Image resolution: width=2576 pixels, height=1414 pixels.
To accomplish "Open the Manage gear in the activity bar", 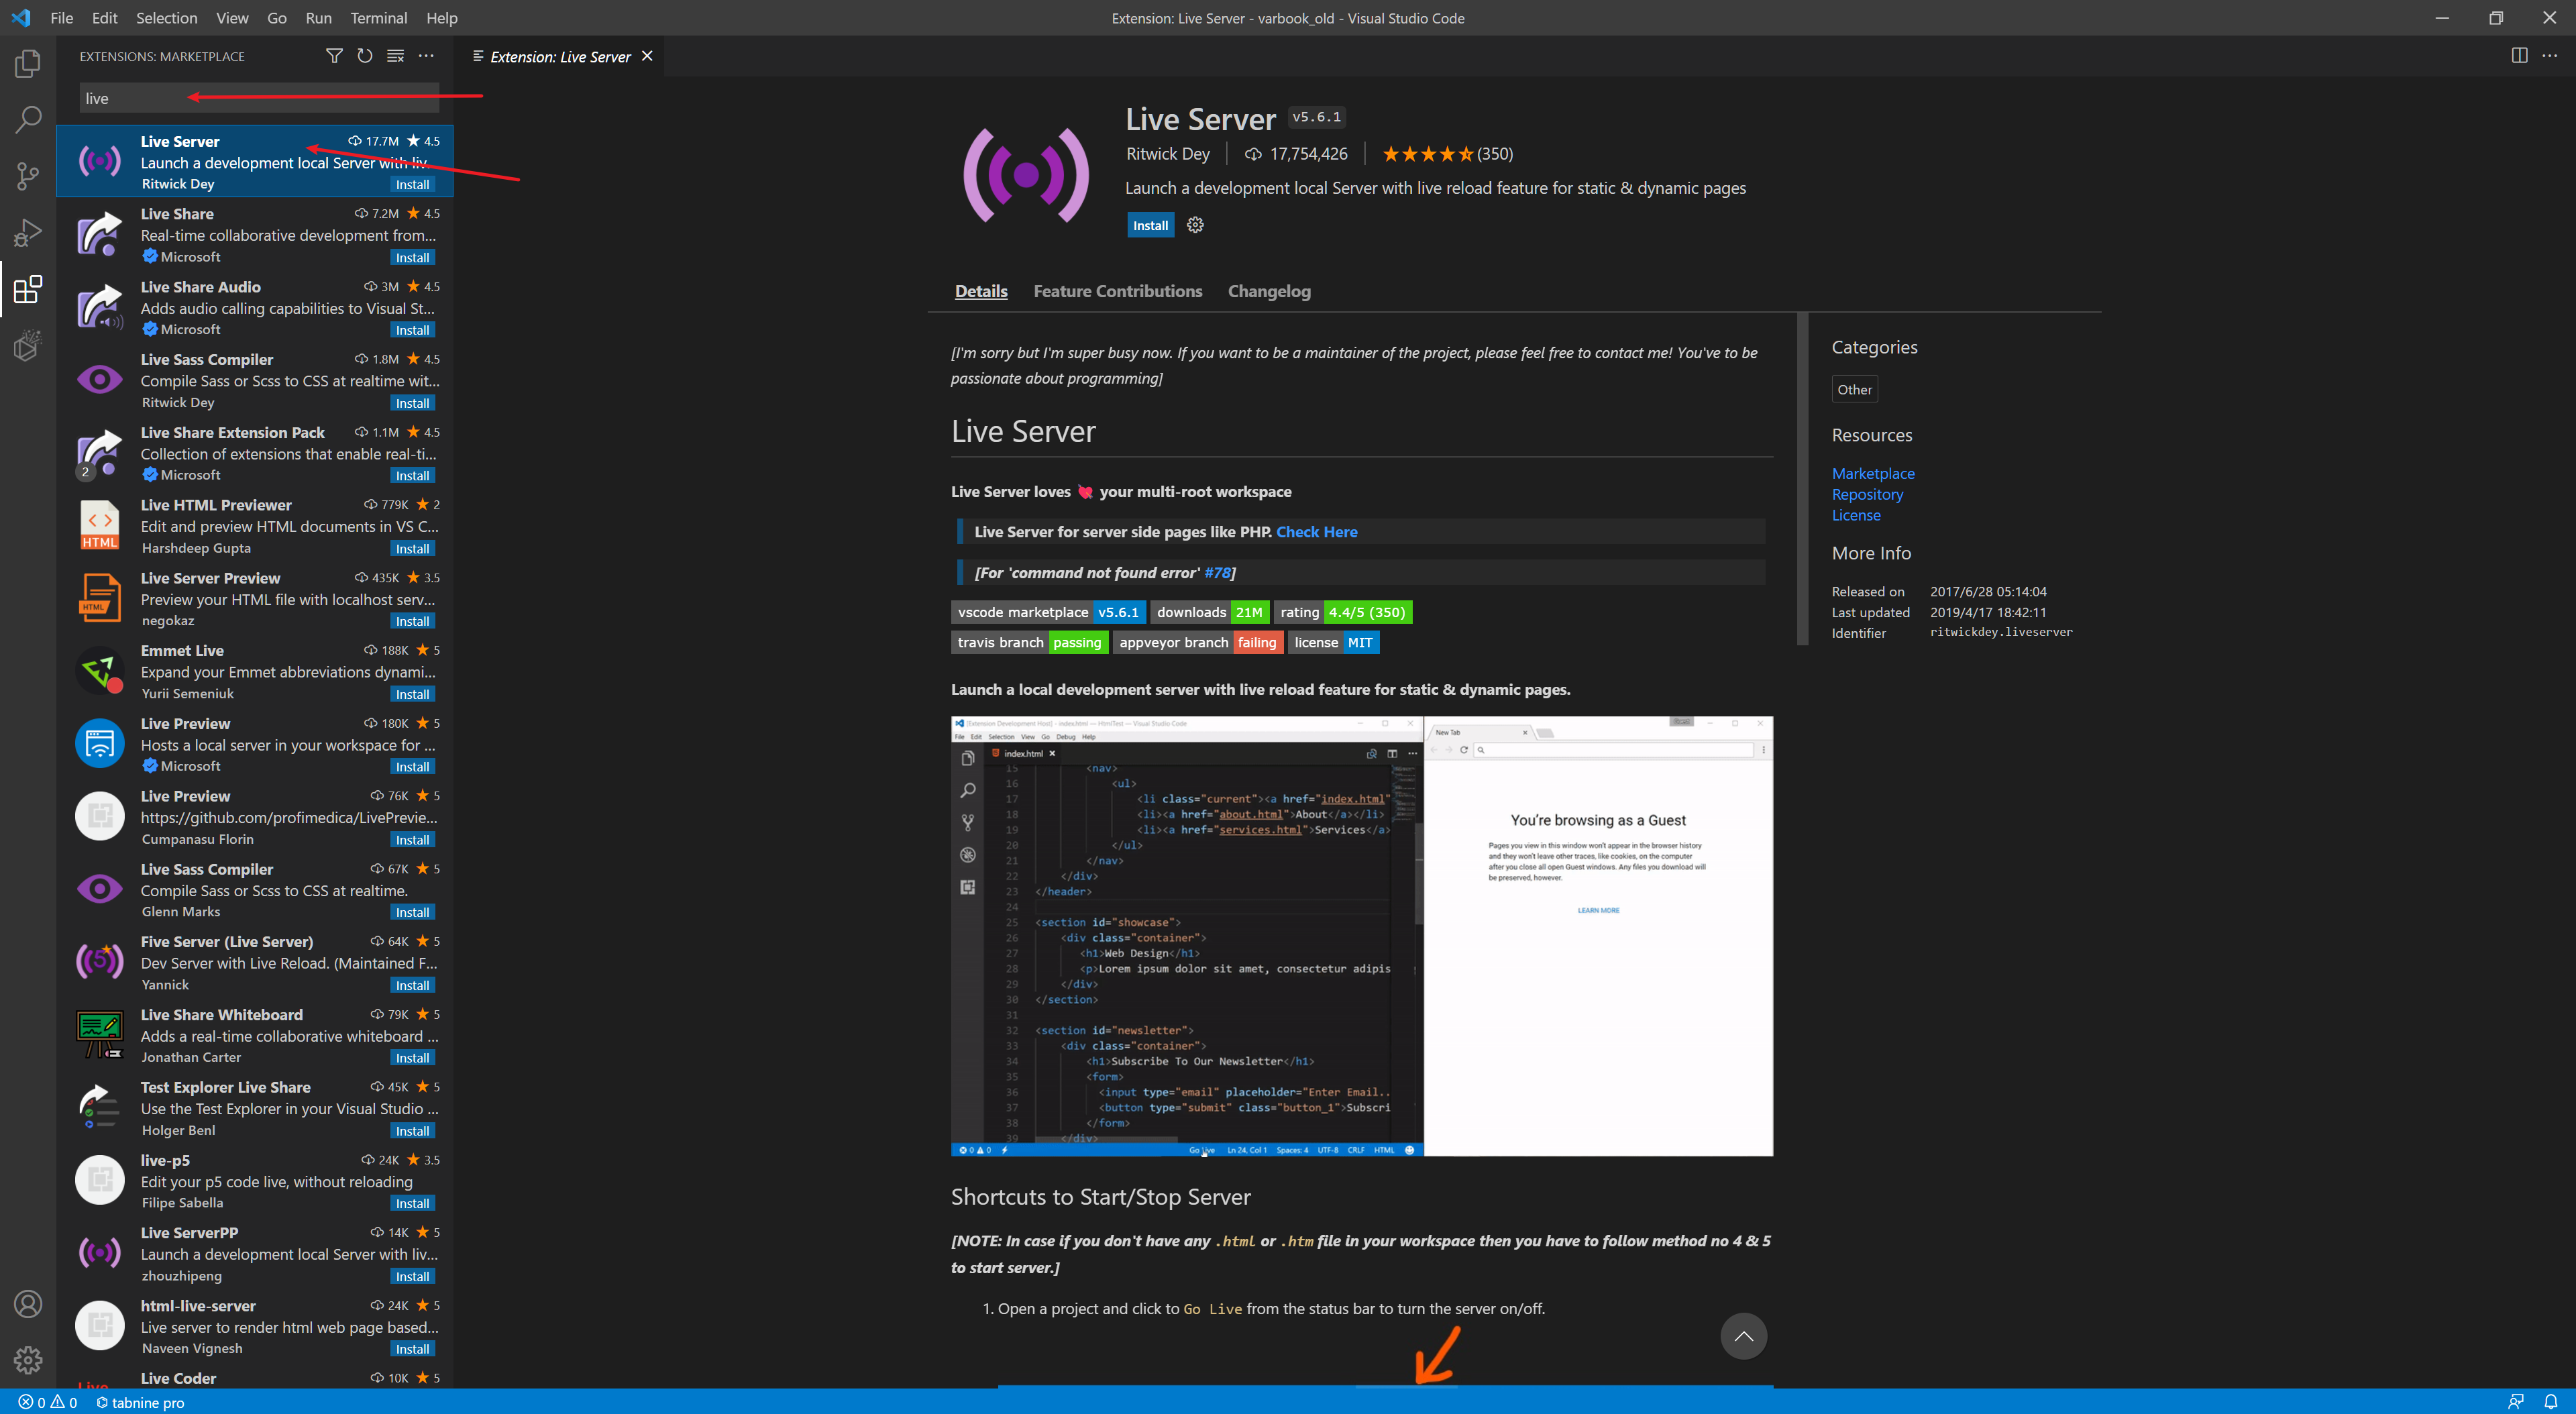I will [27, 1360].
